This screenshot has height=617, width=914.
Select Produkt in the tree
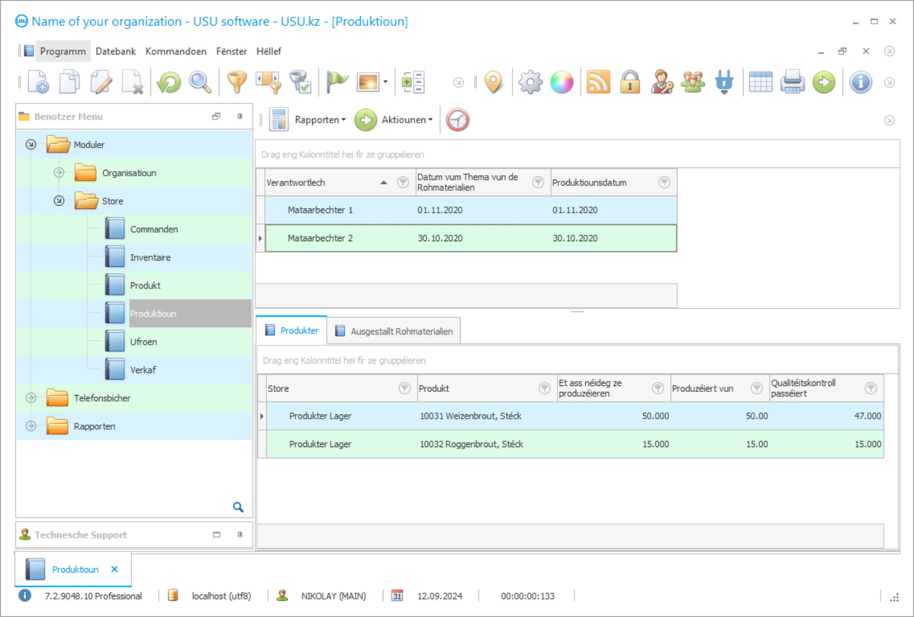tap(145, 286)
